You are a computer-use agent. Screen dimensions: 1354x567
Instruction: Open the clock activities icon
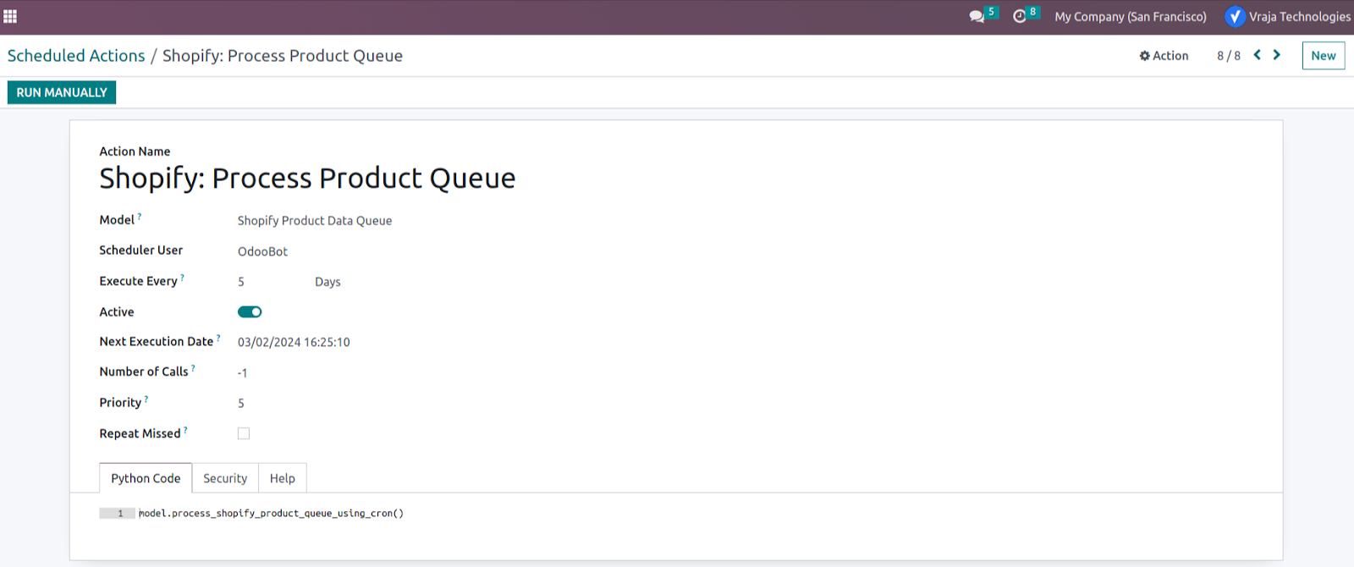click(1020, 17)
